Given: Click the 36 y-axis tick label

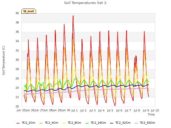Looking at the screenshot, I should (17, 32).
